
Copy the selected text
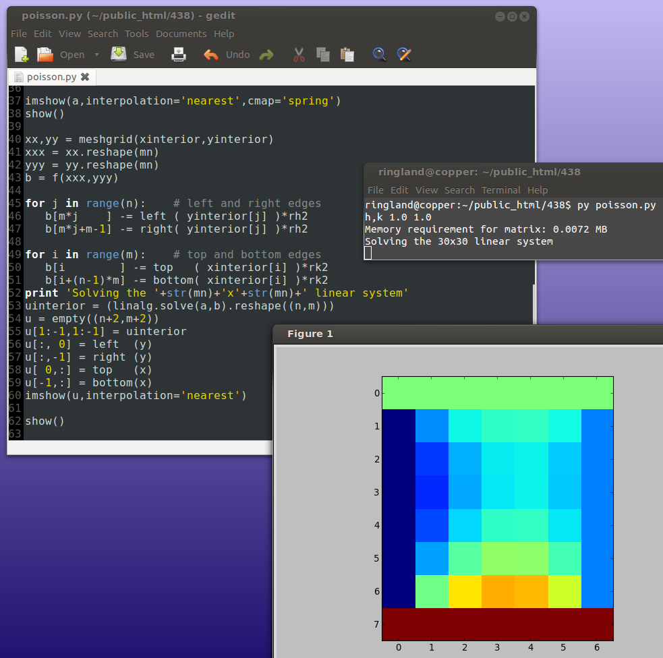click(323, 55)
